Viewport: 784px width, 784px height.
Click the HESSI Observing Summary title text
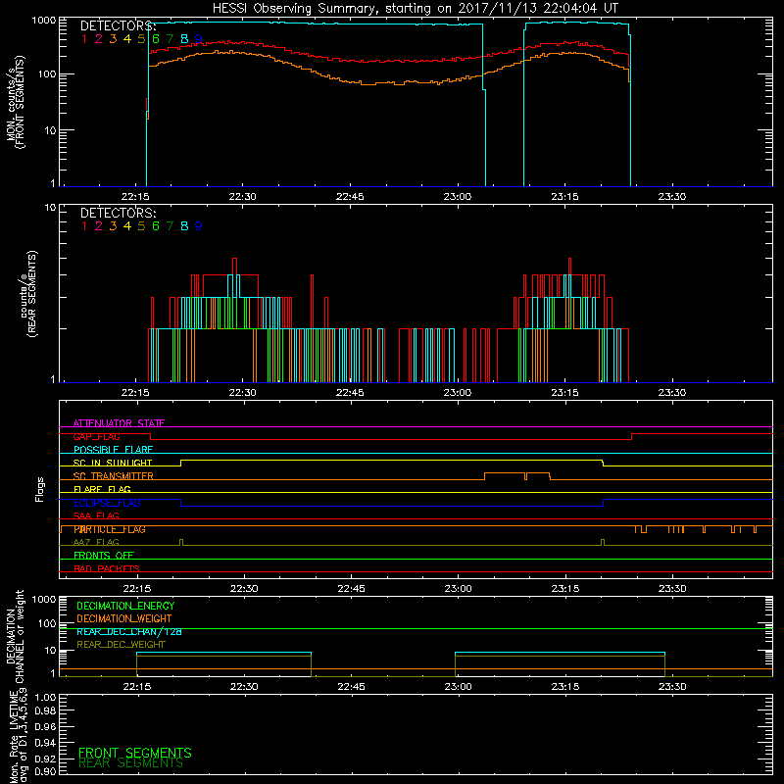[x=415, y=9]
